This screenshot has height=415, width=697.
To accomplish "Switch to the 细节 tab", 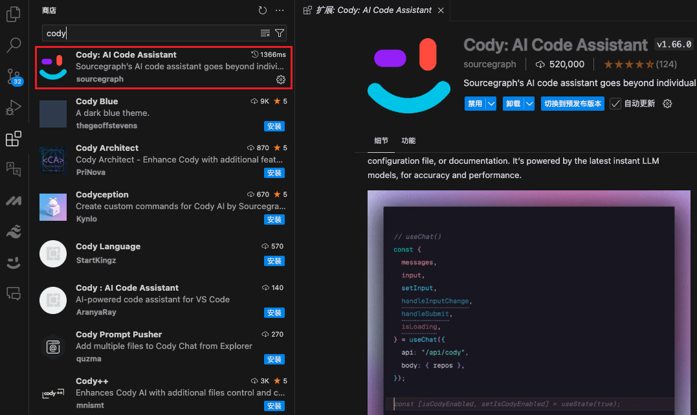I will tap(381, 140).
